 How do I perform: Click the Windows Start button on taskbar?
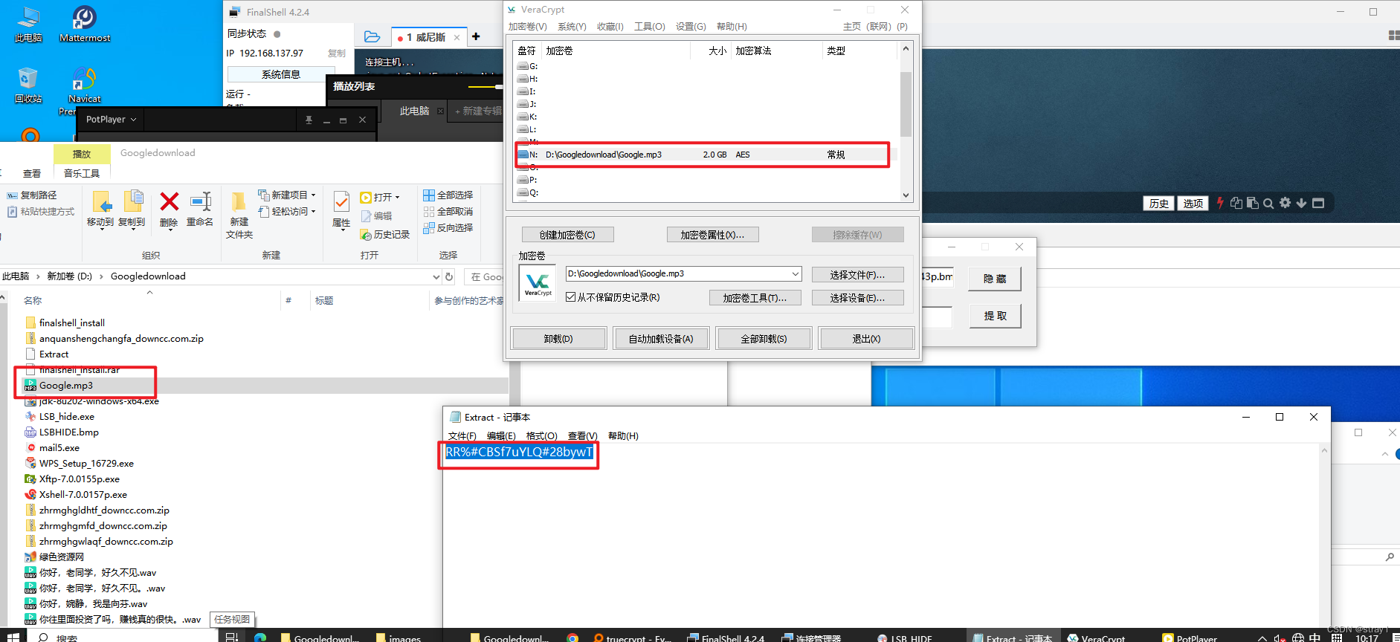(x=13, y=637)
